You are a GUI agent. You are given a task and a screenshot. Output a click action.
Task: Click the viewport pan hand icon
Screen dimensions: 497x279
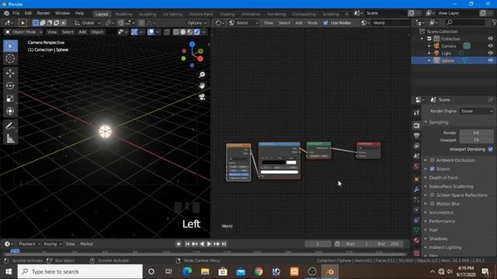click(x=202, y=86)
